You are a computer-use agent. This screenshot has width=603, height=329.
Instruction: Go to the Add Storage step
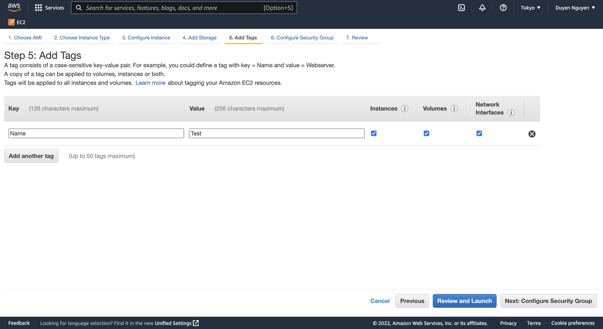click(200, 38)
